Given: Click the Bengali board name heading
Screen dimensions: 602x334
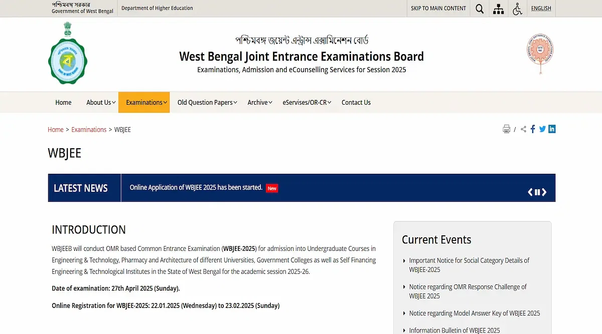Looking at the screenshot, I should pyautogui.click(x=302, y=40).
